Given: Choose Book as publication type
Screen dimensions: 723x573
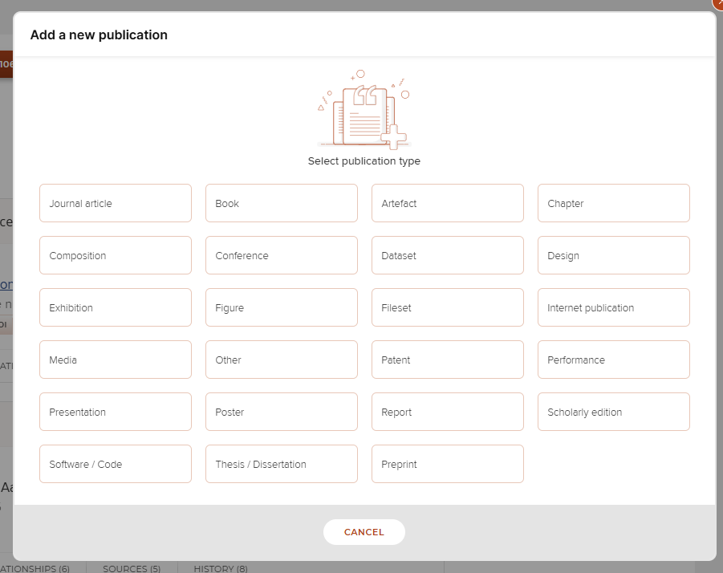Looking at the screenshot, I should pos(281,203).
